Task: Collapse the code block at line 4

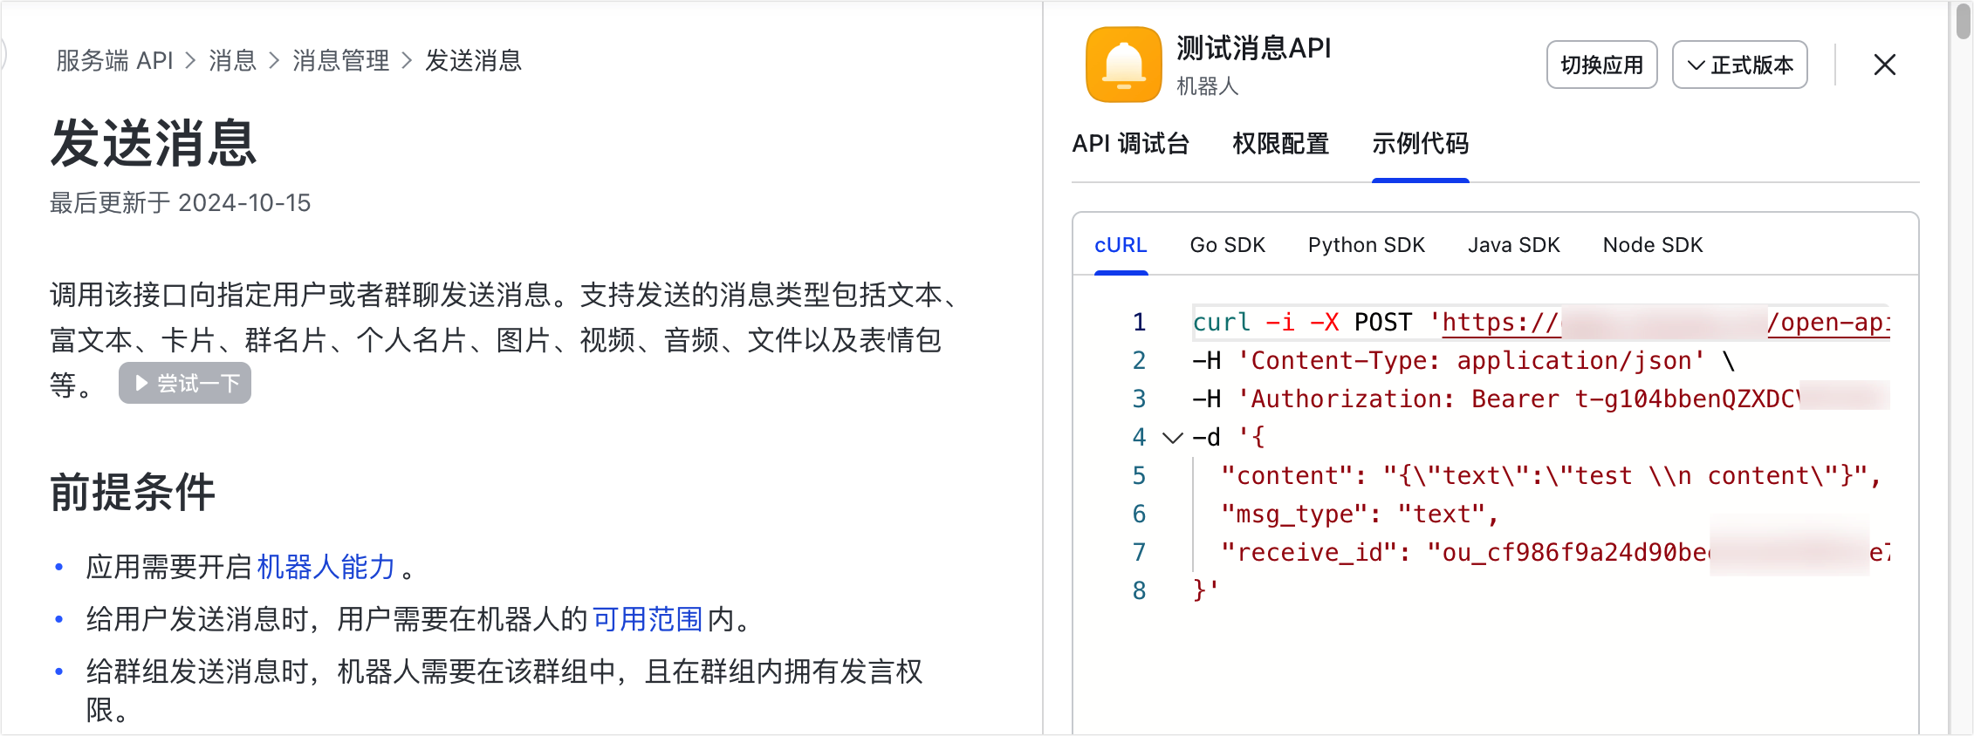Action: [x=1172, y=438]
